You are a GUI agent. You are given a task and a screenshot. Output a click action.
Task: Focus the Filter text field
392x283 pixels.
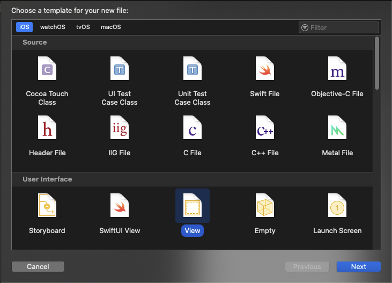339,27
